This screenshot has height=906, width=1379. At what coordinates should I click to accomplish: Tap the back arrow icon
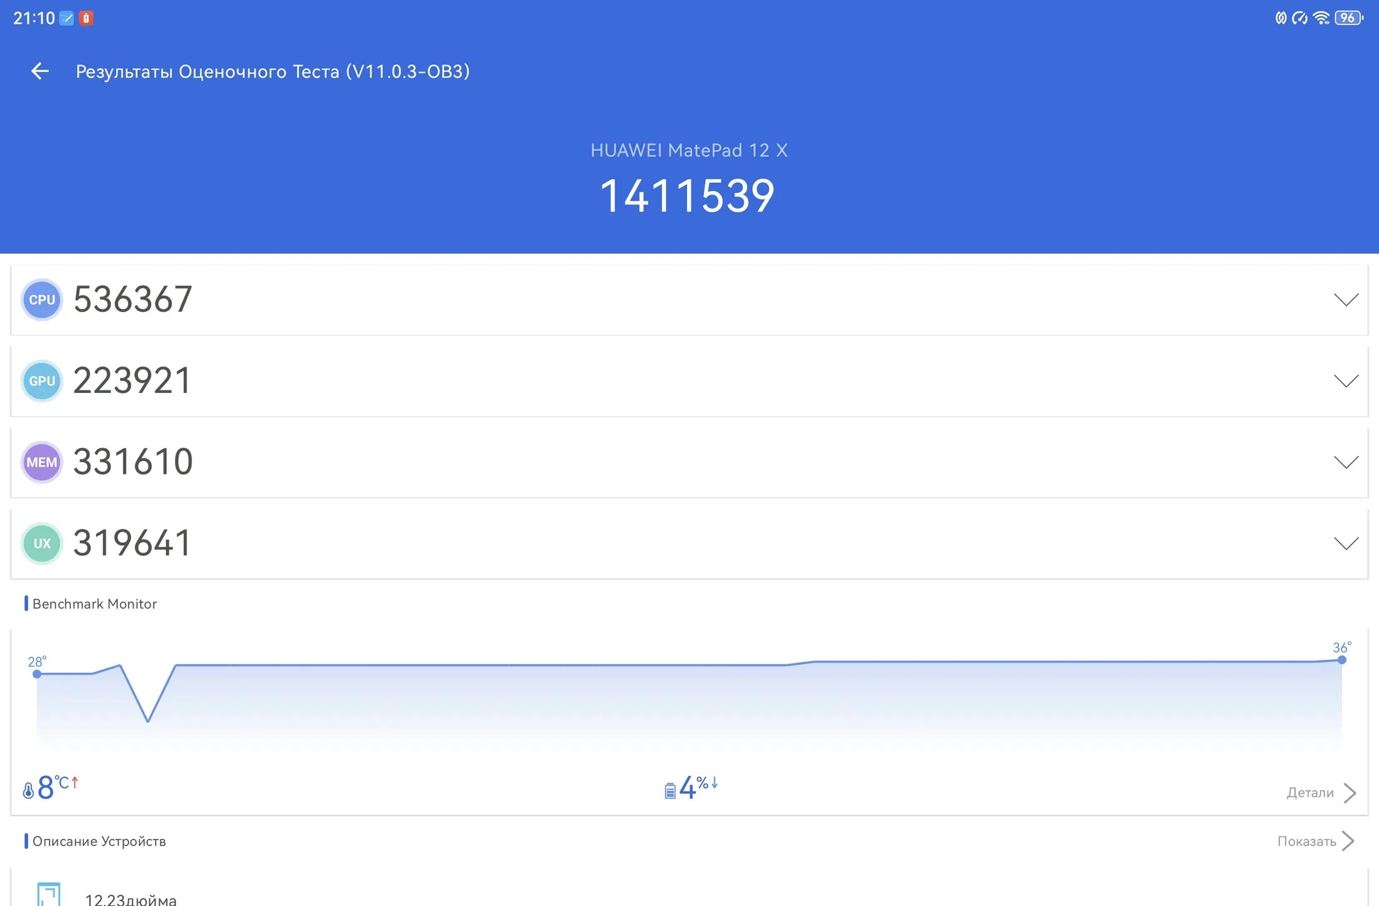click(40, 71)
